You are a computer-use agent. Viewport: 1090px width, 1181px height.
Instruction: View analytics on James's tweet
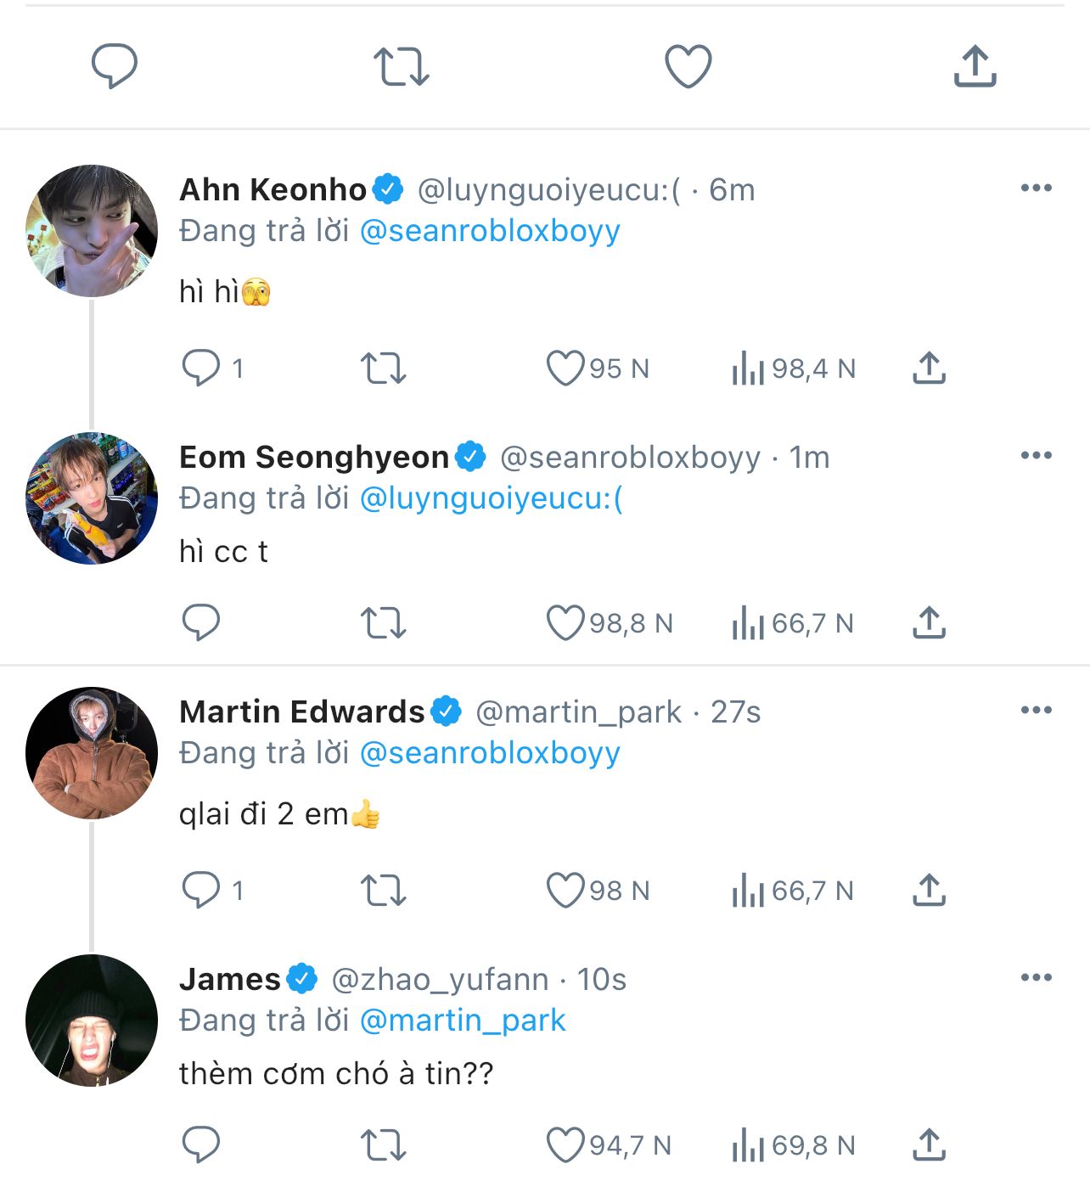click(749, 1144)
